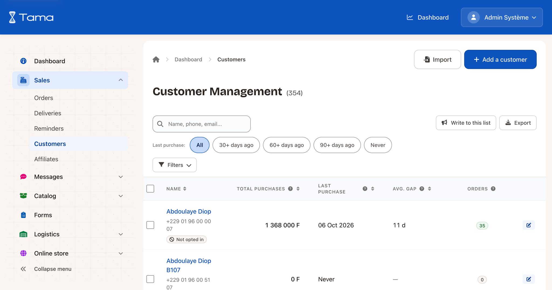
Task: Click the customer search field
Action: tap(202, 124)
